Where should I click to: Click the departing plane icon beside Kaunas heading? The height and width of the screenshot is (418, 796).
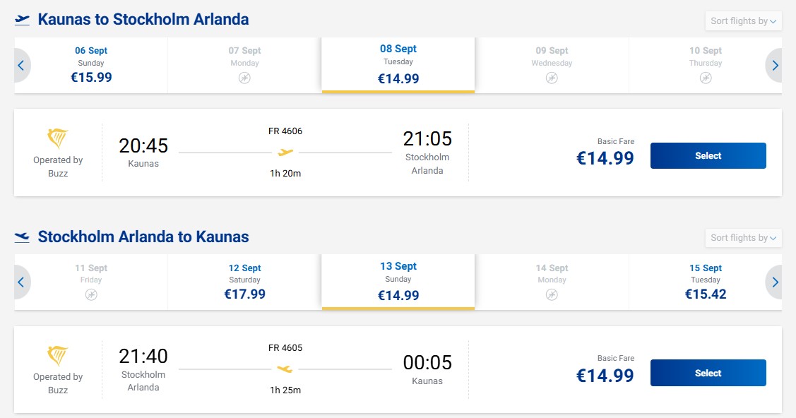click(22, 20)
